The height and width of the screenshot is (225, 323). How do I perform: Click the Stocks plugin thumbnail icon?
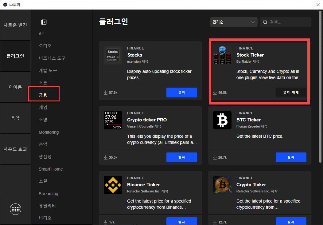[113, 55]
